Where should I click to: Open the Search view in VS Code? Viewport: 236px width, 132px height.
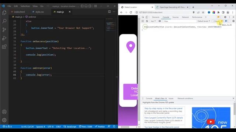[4, 21]
